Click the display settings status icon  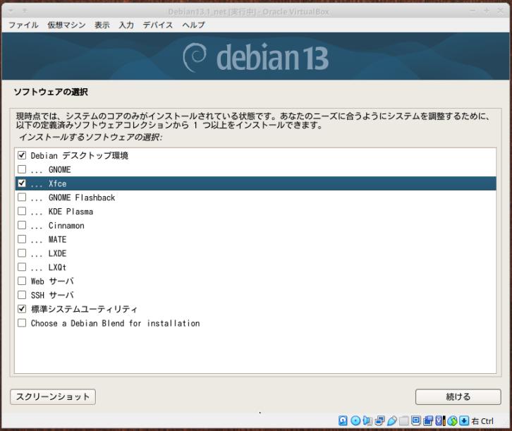[415, 420]
